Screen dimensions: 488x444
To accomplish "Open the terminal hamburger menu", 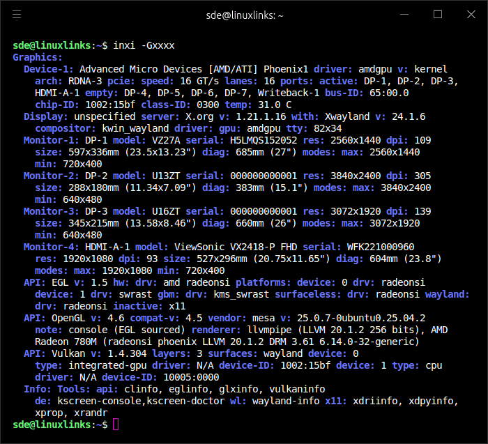I will tap(17, 14).
